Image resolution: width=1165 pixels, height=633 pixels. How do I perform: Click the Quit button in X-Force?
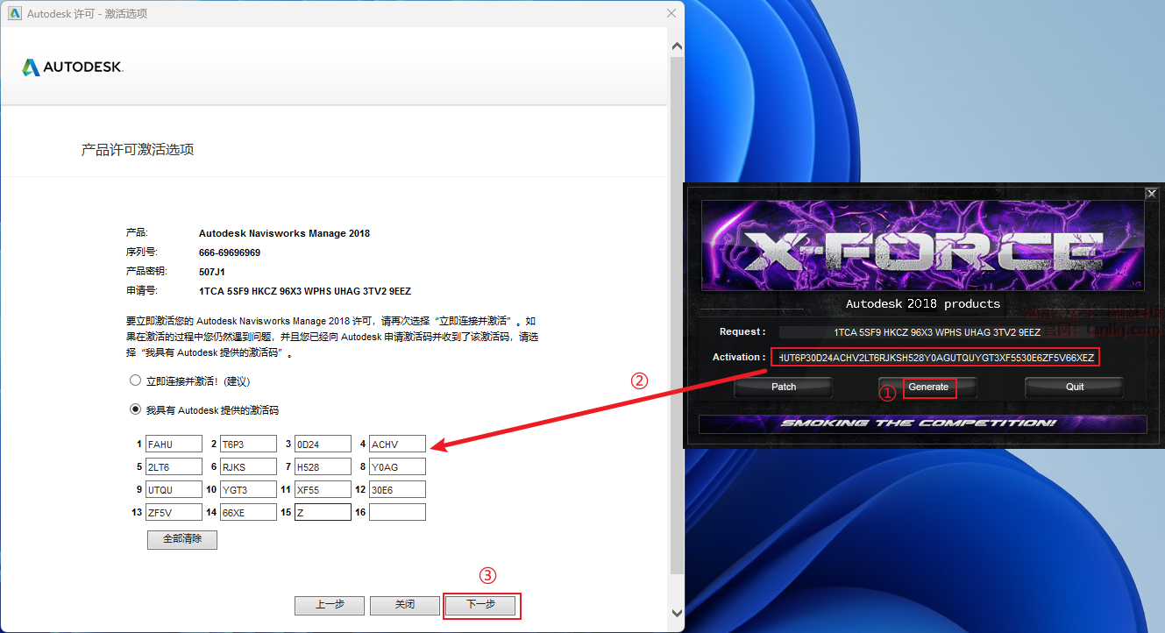(1074, 387)
